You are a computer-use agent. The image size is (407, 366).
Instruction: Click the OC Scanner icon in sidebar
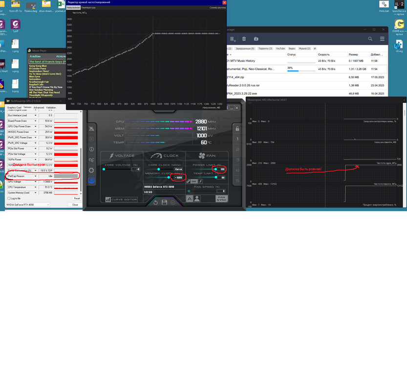(91, 160)
